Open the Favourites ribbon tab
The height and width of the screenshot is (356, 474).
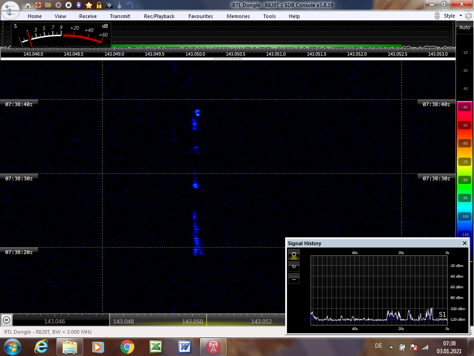[201, 16]
